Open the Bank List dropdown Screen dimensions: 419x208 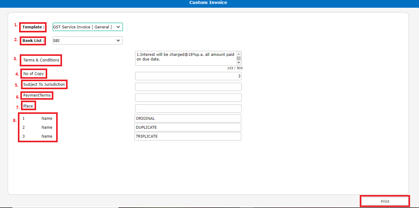87,40
